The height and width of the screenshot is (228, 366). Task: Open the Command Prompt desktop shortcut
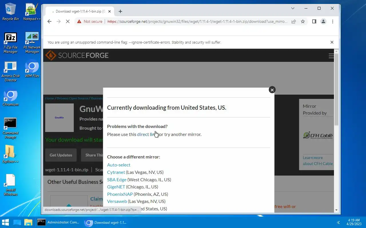(11, 128)
